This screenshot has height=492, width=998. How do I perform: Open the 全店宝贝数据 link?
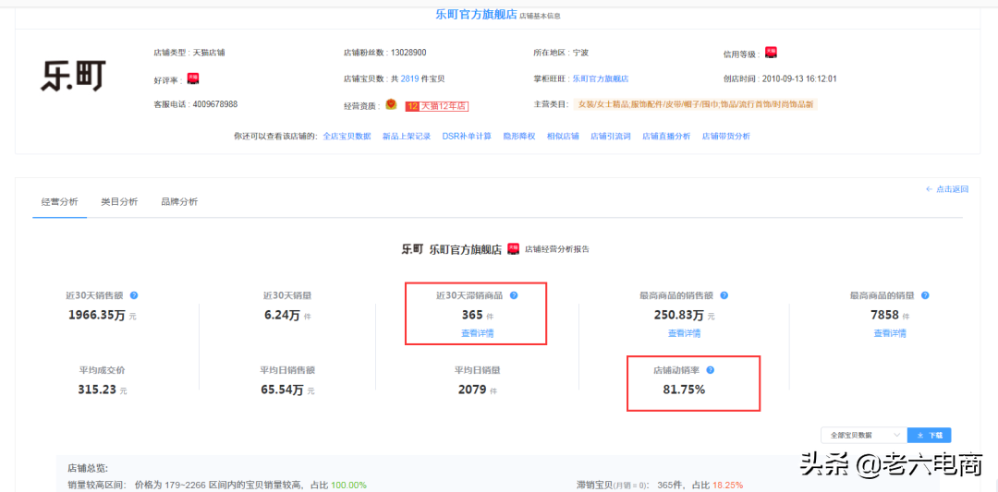(x=347, y=136)
